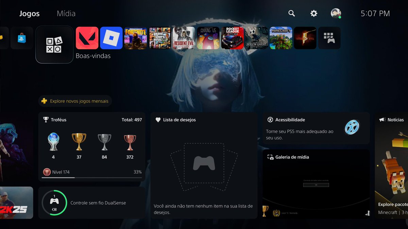Viewport: 408px width, 229px height.
Task: Launch the Fortnite game tile
Action: (x=136, y=38)
